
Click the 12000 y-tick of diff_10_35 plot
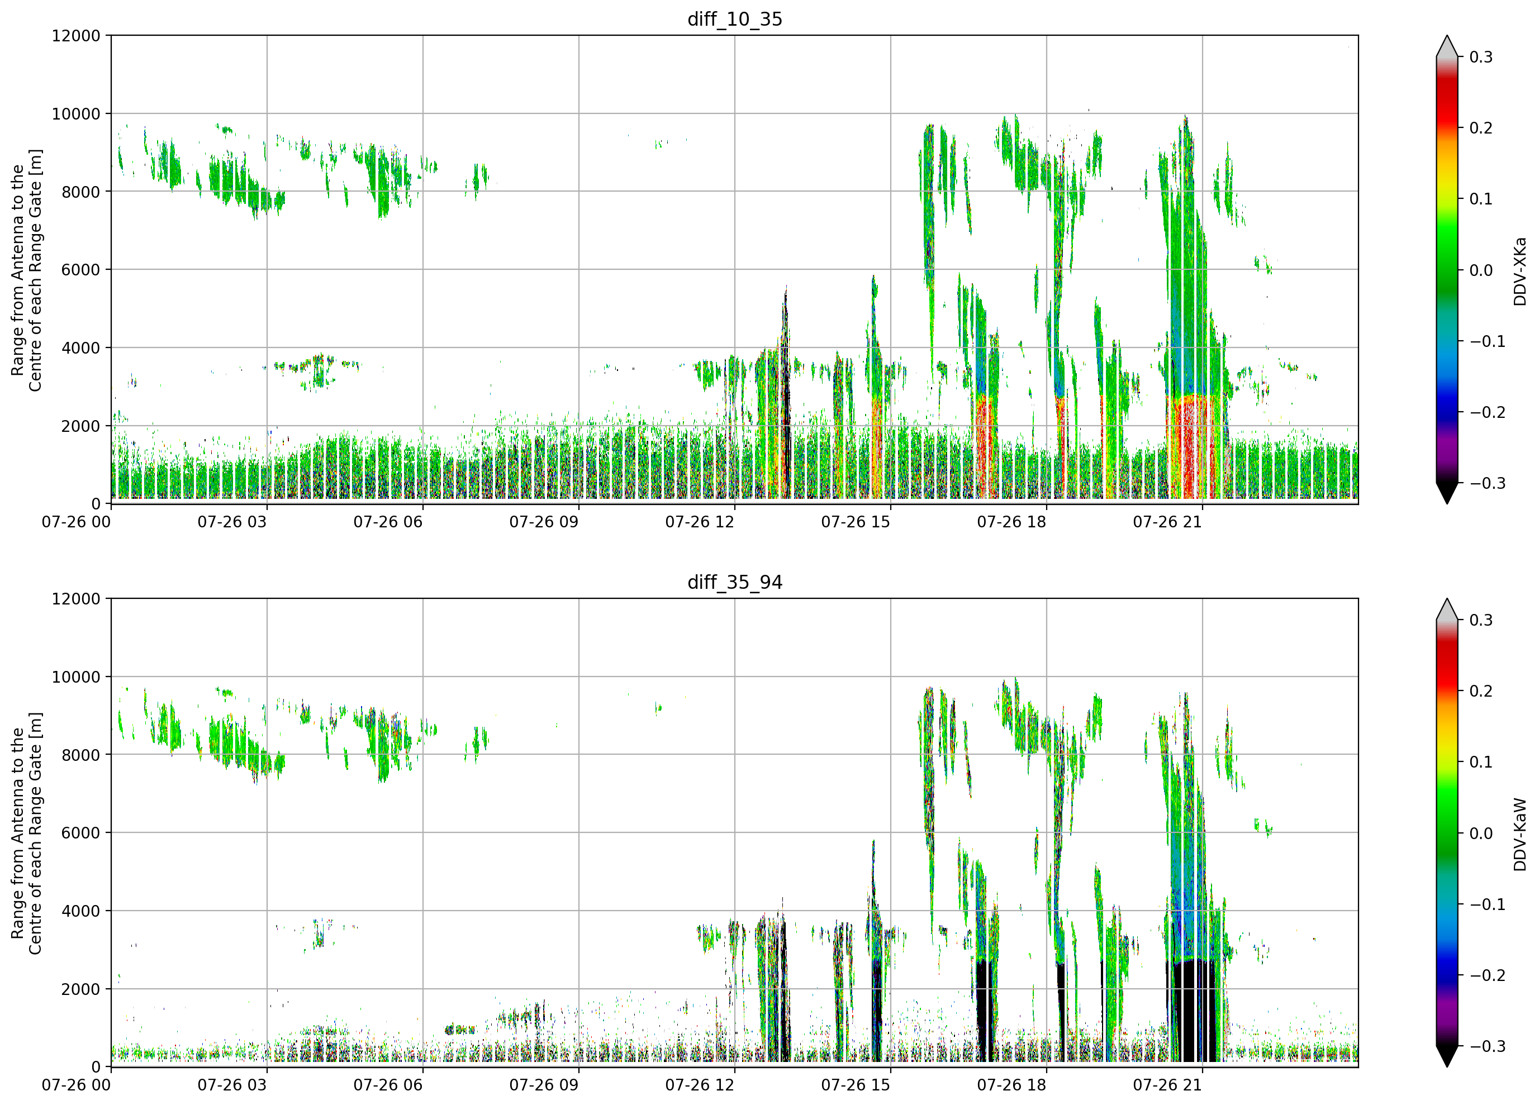(76, 36)
